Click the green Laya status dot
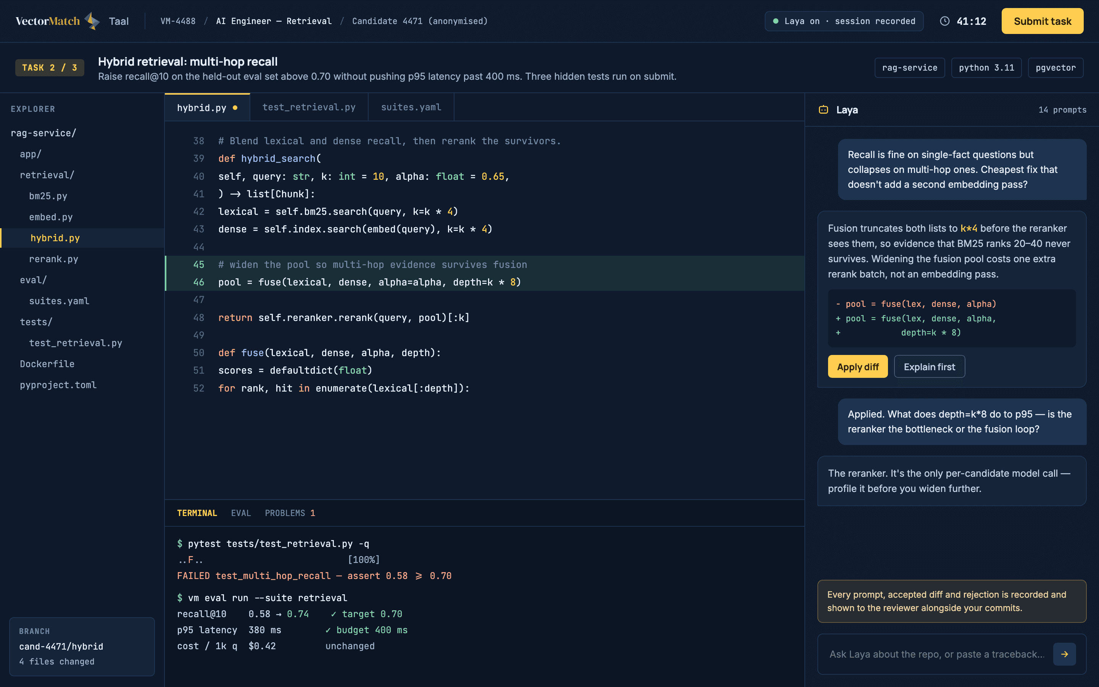Image resolution: width=1099 pixels, height=687 pixels. pos(776,21)
